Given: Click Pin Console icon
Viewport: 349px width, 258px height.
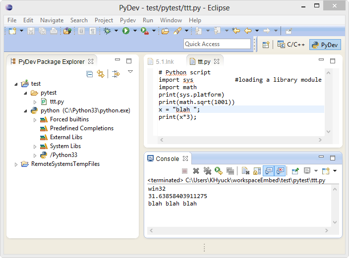Looking at the screenshot, I should coord(295,171).
